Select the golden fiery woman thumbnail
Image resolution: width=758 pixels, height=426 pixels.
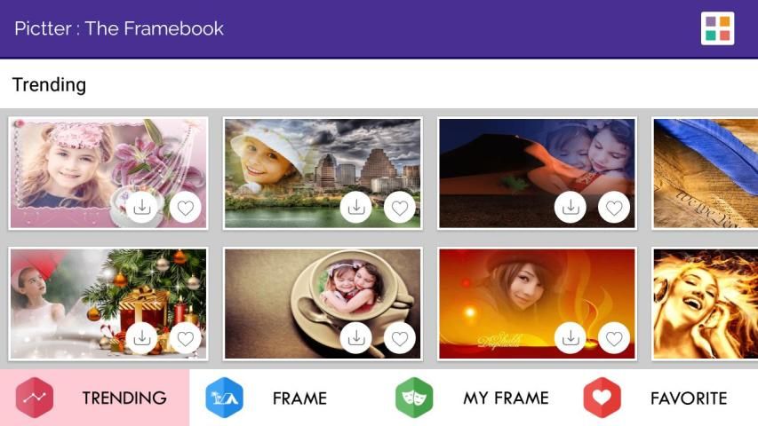[705, 304]
